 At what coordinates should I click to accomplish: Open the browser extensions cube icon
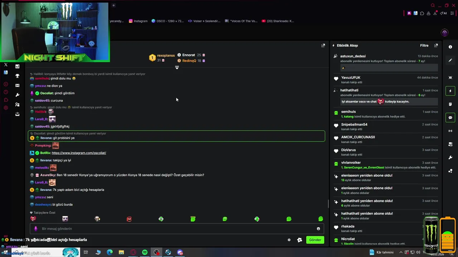pos(422,13)
